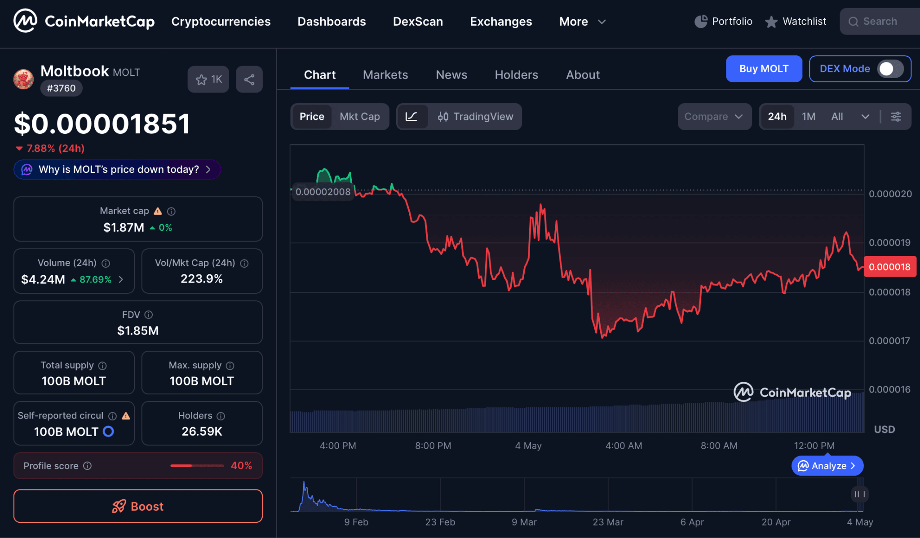Click the #3760 rank badge

tap(61, 88)
